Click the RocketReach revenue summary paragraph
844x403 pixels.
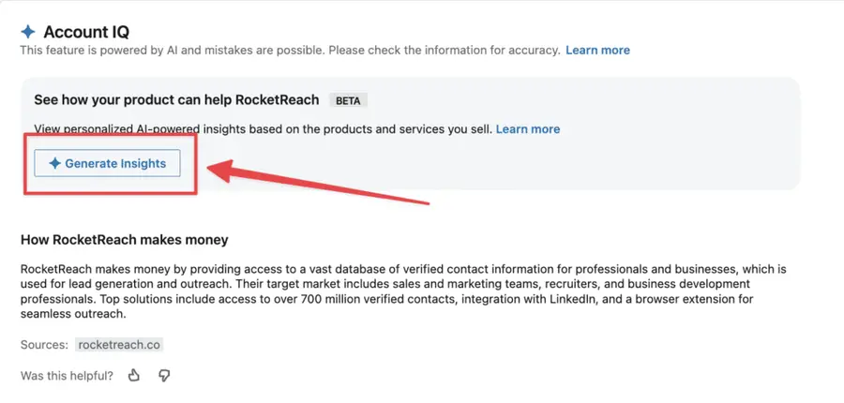click(x=403, y=291)
